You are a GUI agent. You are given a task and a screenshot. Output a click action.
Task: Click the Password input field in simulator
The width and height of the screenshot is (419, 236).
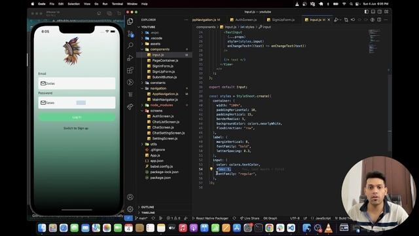pos(77,102)
